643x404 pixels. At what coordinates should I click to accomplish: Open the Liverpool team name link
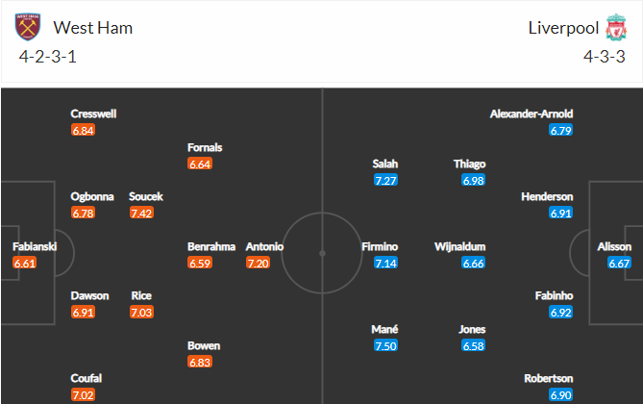[563, 28]
